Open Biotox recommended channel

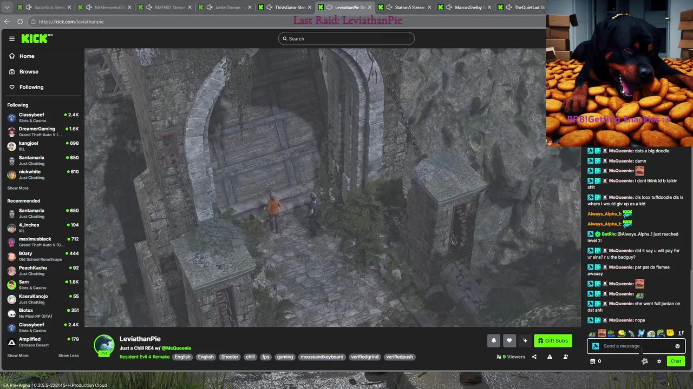coord(43,313)
